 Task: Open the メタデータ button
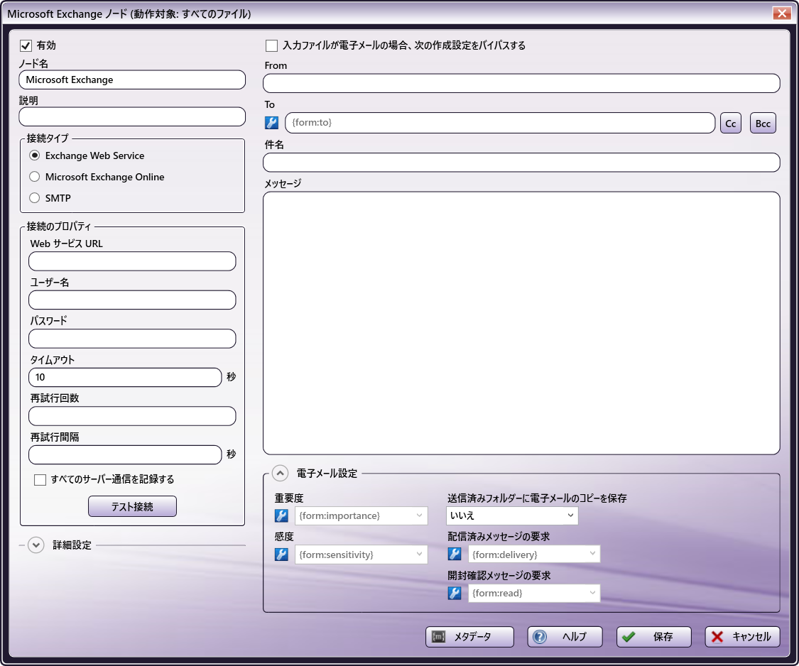coord(469,637)
